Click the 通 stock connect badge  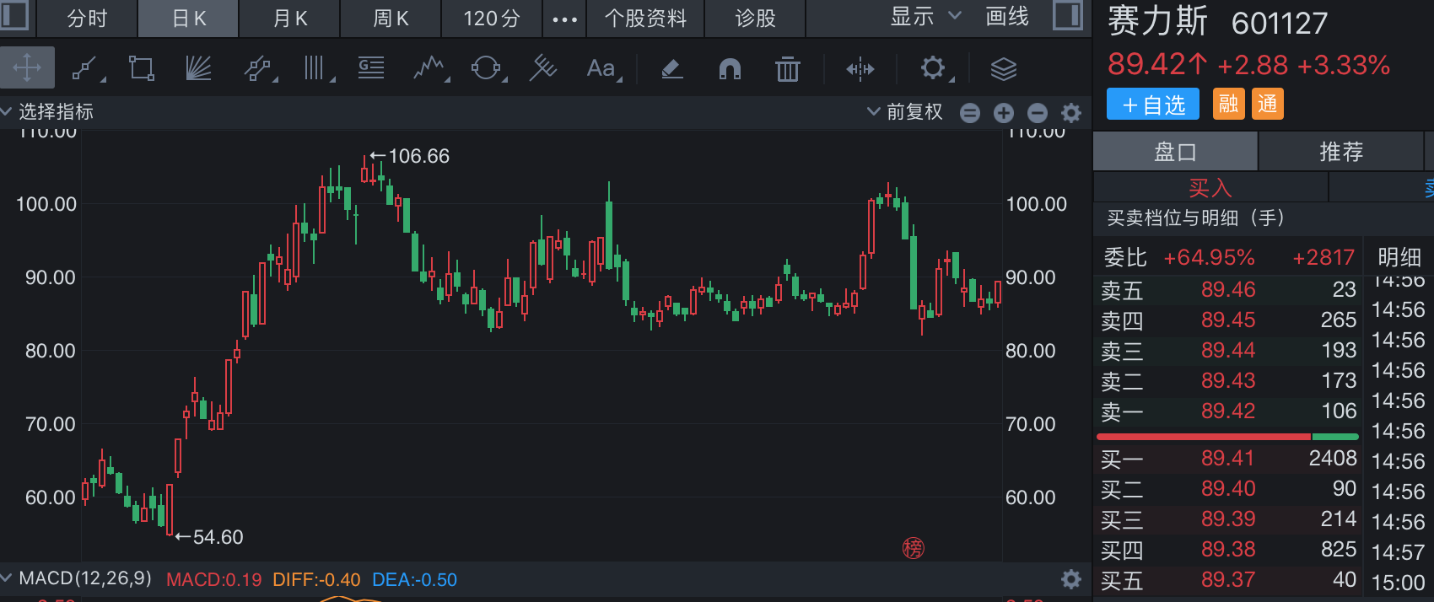tap(1268, 105)
